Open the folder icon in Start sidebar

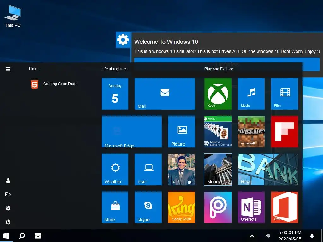pos(8,194)
